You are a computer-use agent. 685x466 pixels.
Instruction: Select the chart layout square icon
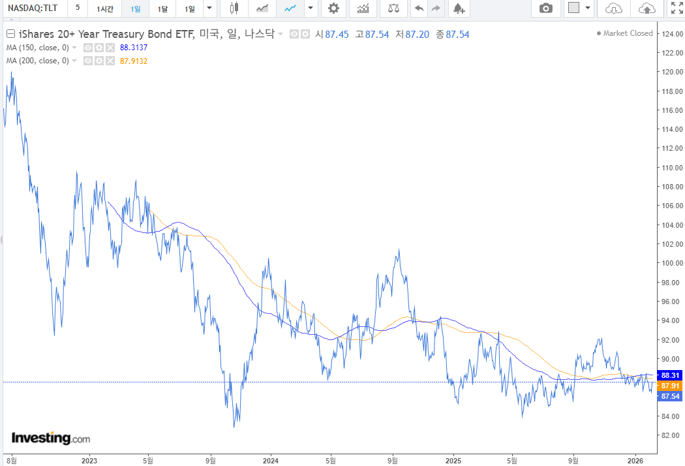[x=573, y=8]
